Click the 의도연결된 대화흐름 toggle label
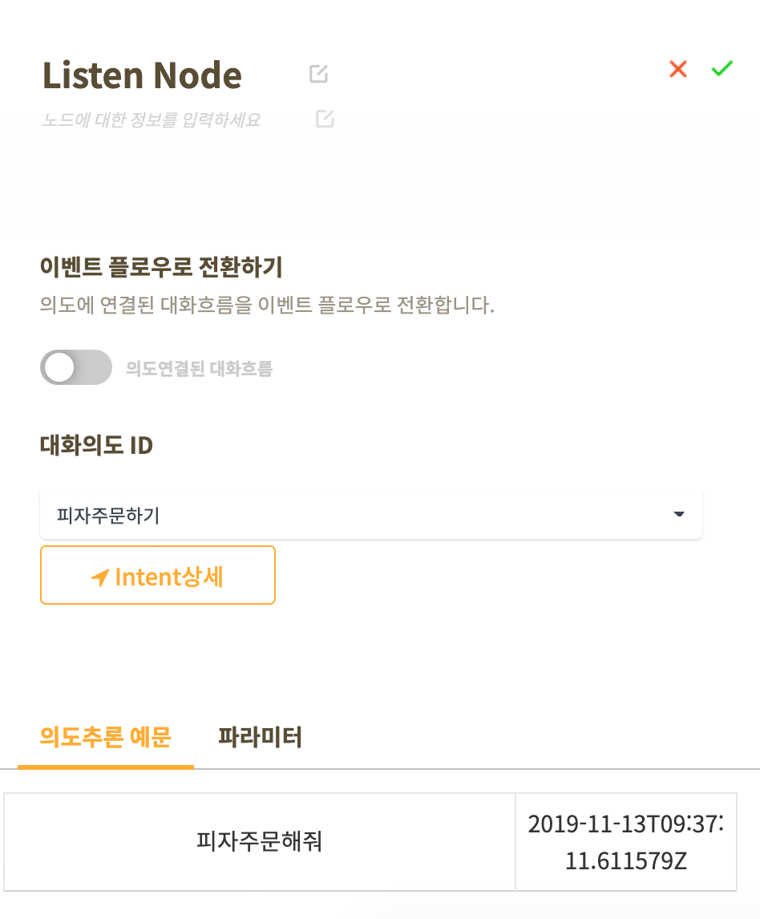Viewport: 760px width, 919px height. [200, 368]
